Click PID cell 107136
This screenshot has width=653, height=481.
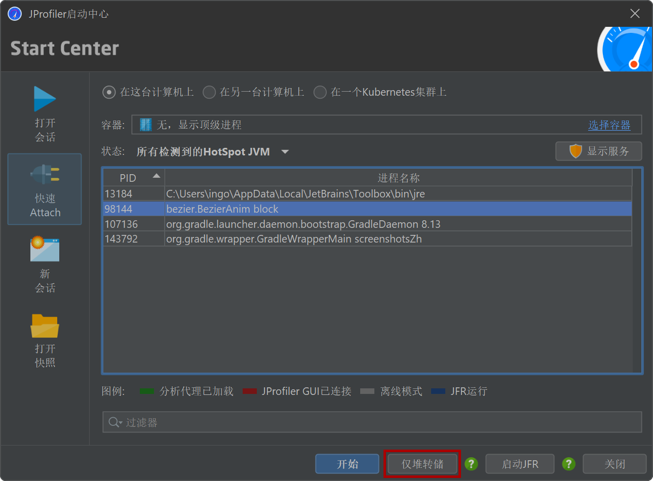click(134, 224)
